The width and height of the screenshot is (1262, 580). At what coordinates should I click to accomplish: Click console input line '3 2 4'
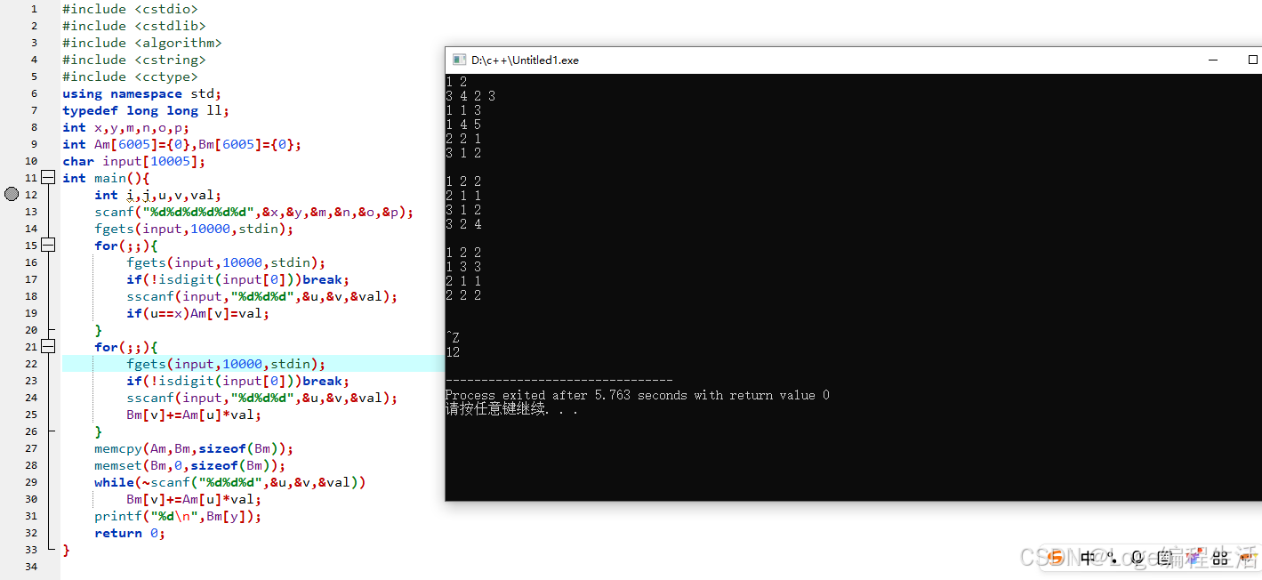(x=463, y=224)
